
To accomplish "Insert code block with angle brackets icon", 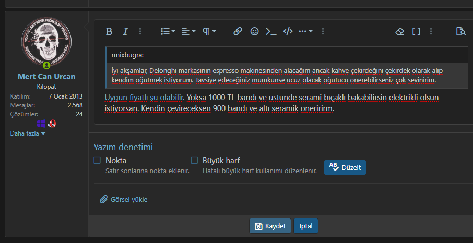I will (x=288, y=31).
